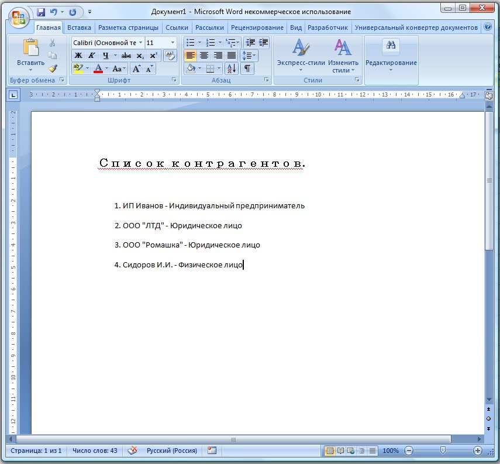The height and width of the screenshot is (464, 500).
Task: Click the 100% zoom level button
Action: [391, 451]
